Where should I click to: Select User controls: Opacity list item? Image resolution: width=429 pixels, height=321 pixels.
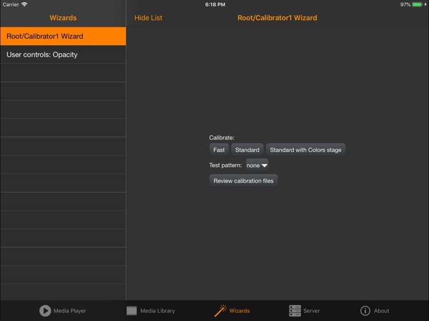(x=63, y=55)
